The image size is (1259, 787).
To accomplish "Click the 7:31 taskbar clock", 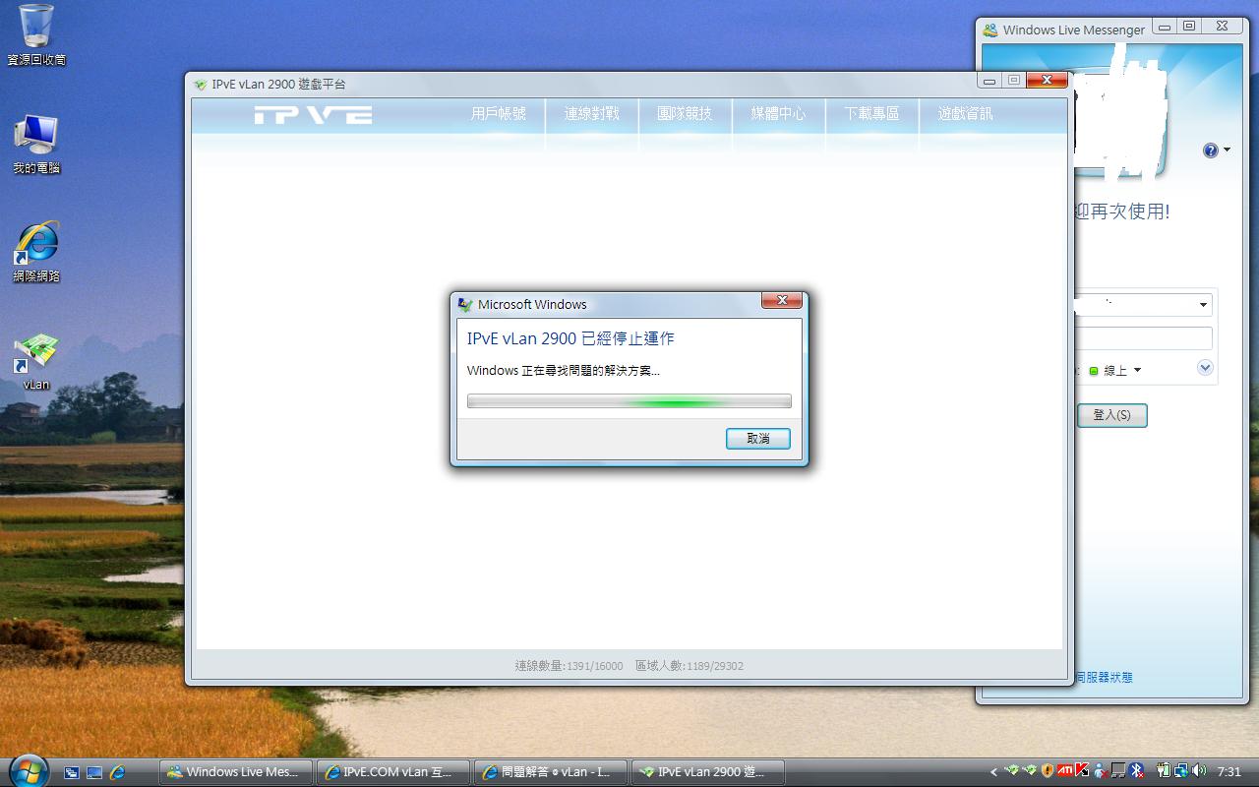I will click(1229, 772).
